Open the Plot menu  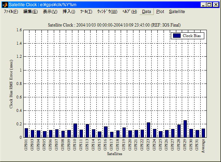(x=160, y=12)
